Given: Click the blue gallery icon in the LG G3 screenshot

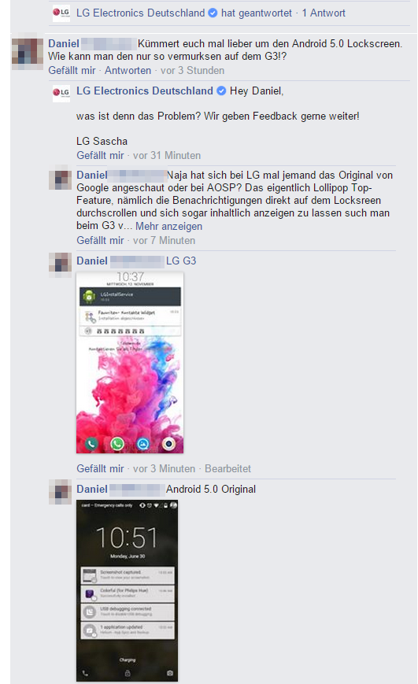Looking at the screenshot, I should (x=142, y=444).
